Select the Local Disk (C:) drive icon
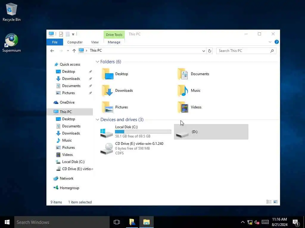 click(106, 133)
